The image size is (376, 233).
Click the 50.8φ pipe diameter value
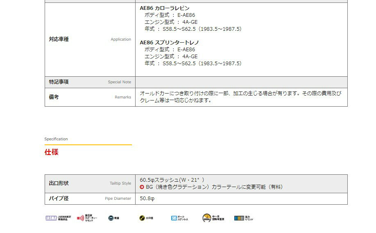click(147, 199)
